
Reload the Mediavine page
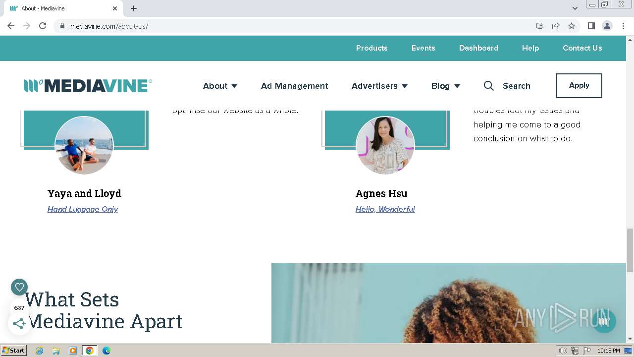pos(43,26)
